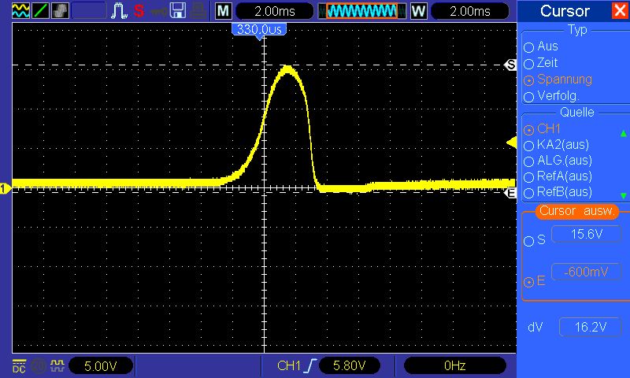Click green up arrow in Quelle list
630x378 pixels.
click(623, 133)
